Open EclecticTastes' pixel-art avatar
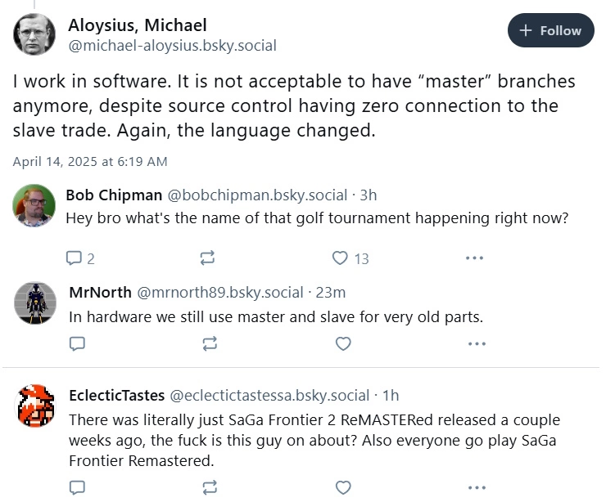 coord(35,406)
